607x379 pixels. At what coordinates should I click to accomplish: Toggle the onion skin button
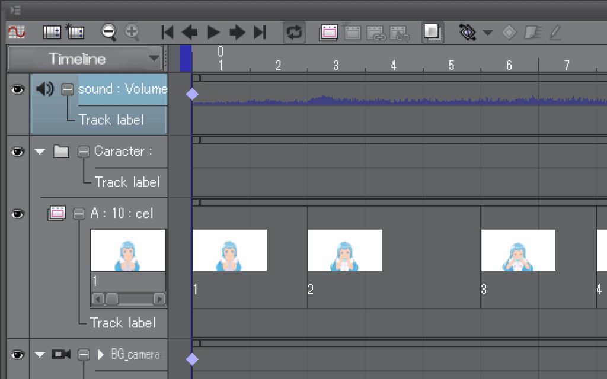click(x=433, y=32)
